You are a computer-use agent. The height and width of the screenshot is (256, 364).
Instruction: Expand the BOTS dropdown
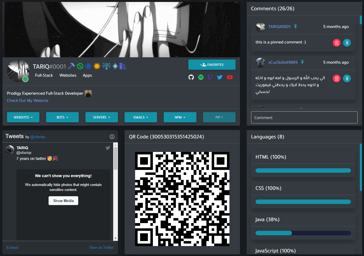(x=62, y=117)
